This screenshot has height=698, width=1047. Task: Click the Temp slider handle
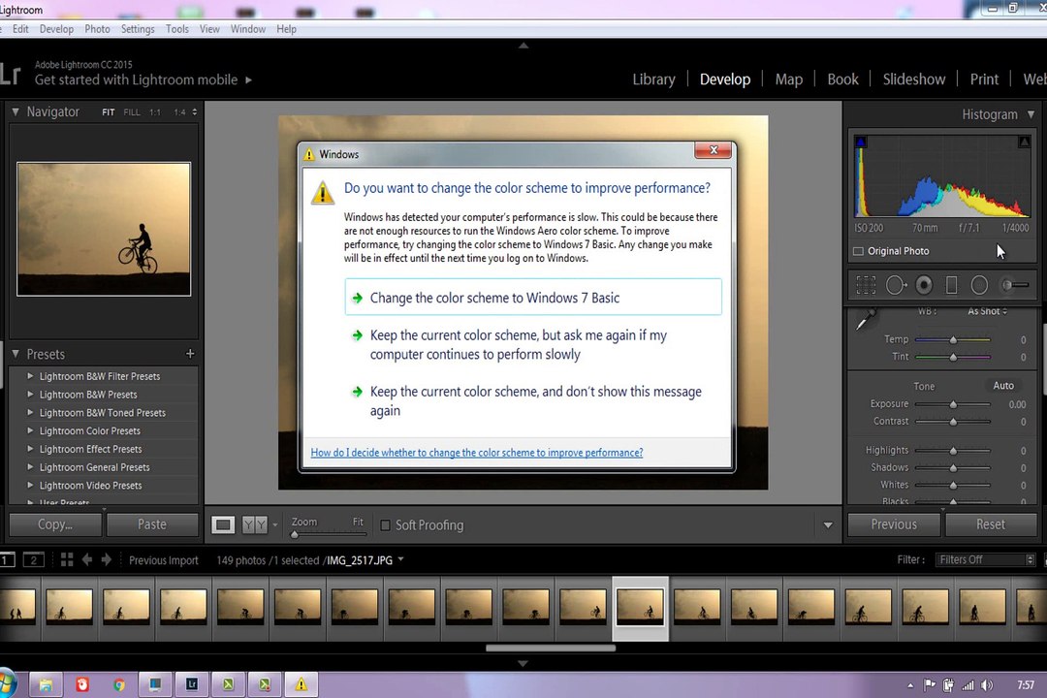coord(954,340)
